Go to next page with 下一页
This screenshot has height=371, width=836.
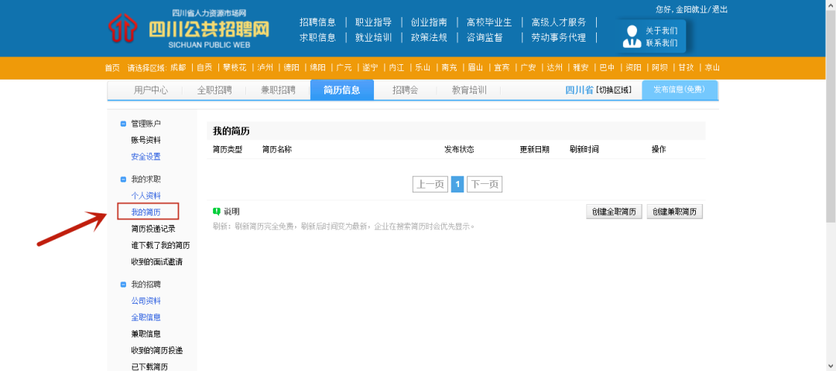click(485, 184)
